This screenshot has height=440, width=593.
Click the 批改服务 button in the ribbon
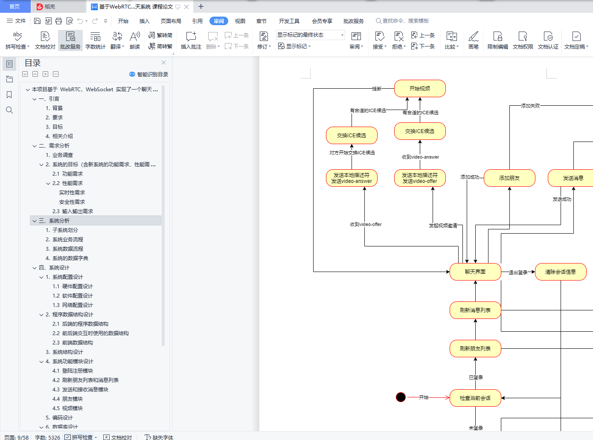click(x=70, y=41)
